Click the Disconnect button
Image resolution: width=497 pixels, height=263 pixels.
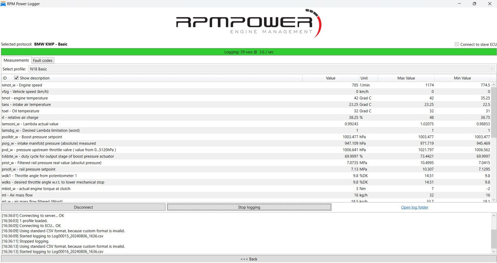point(83,207)
